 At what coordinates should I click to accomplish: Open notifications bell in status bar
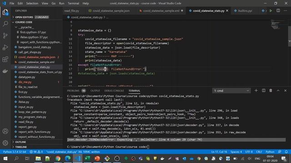coord(286,152)
